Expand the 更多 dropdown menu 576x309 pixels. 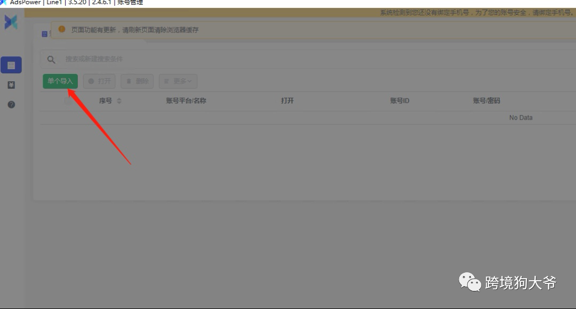point(178,81)
